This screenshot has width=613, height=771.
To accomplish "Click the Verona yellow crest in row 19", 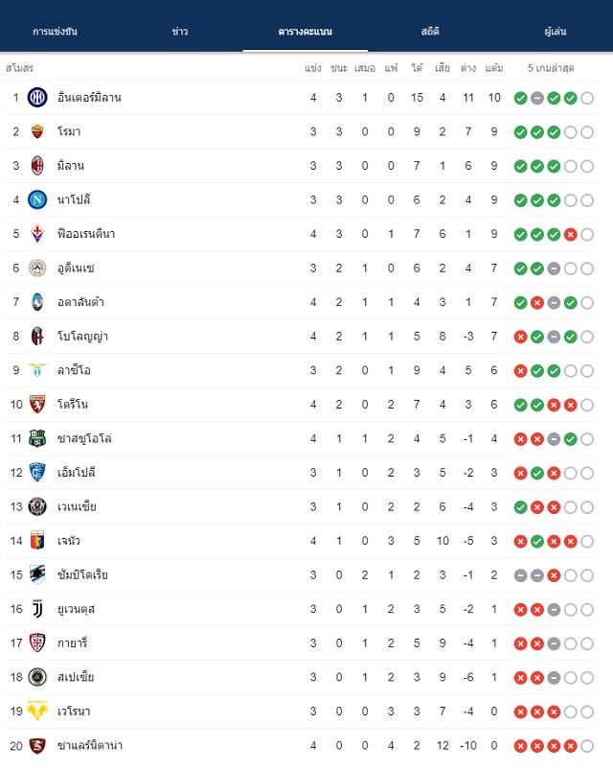I will tap(37, 711).
